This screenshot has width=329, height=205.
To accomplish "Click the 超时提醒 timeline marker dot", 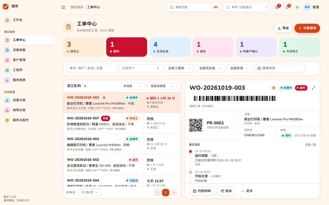I will click(191, 151).
